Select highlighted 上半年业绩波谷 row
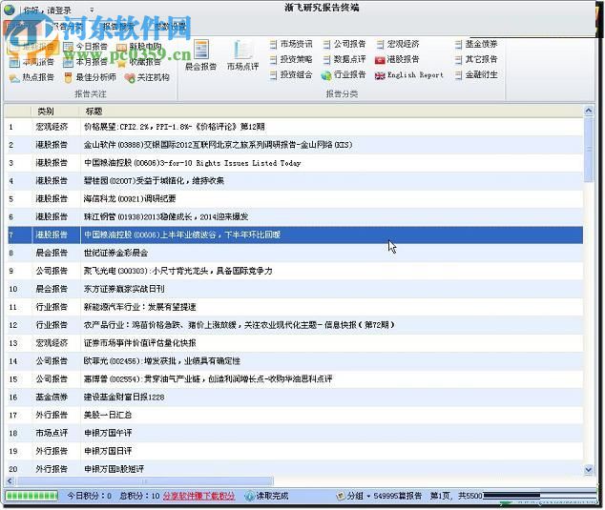The image size is (605, 510). tap(295, 235)
